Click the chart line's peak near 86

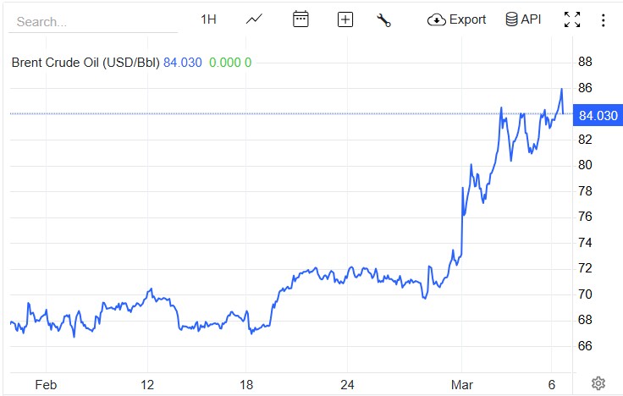[x=561, y=89]
